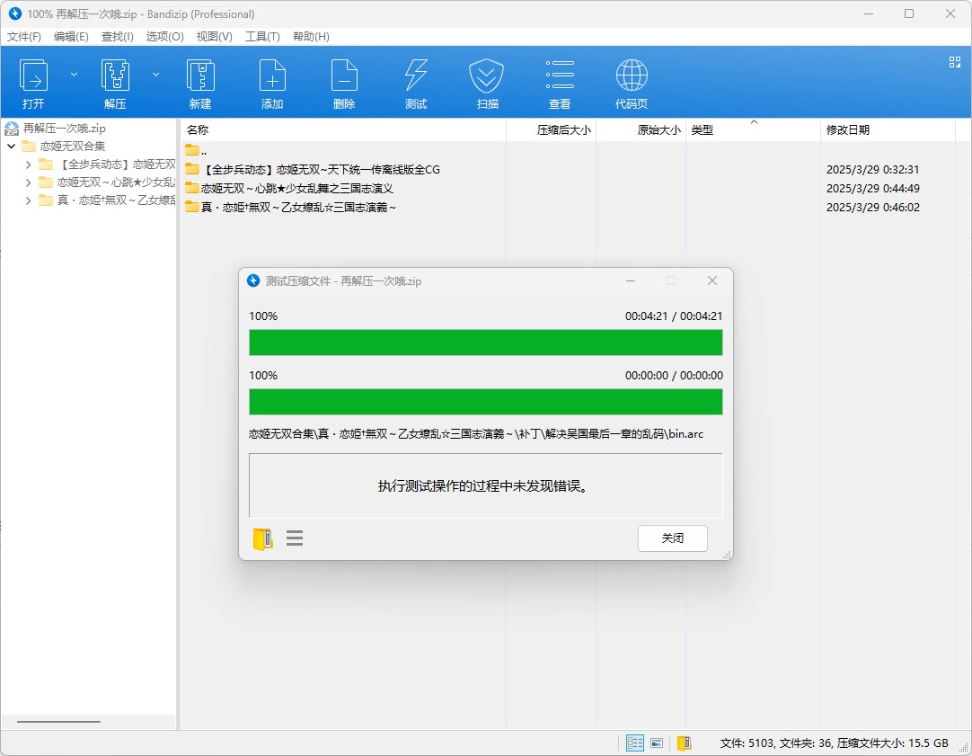Click the test dialog title bar icon
Viewport: 972px width, 756px height.
(x=253, y=281)
